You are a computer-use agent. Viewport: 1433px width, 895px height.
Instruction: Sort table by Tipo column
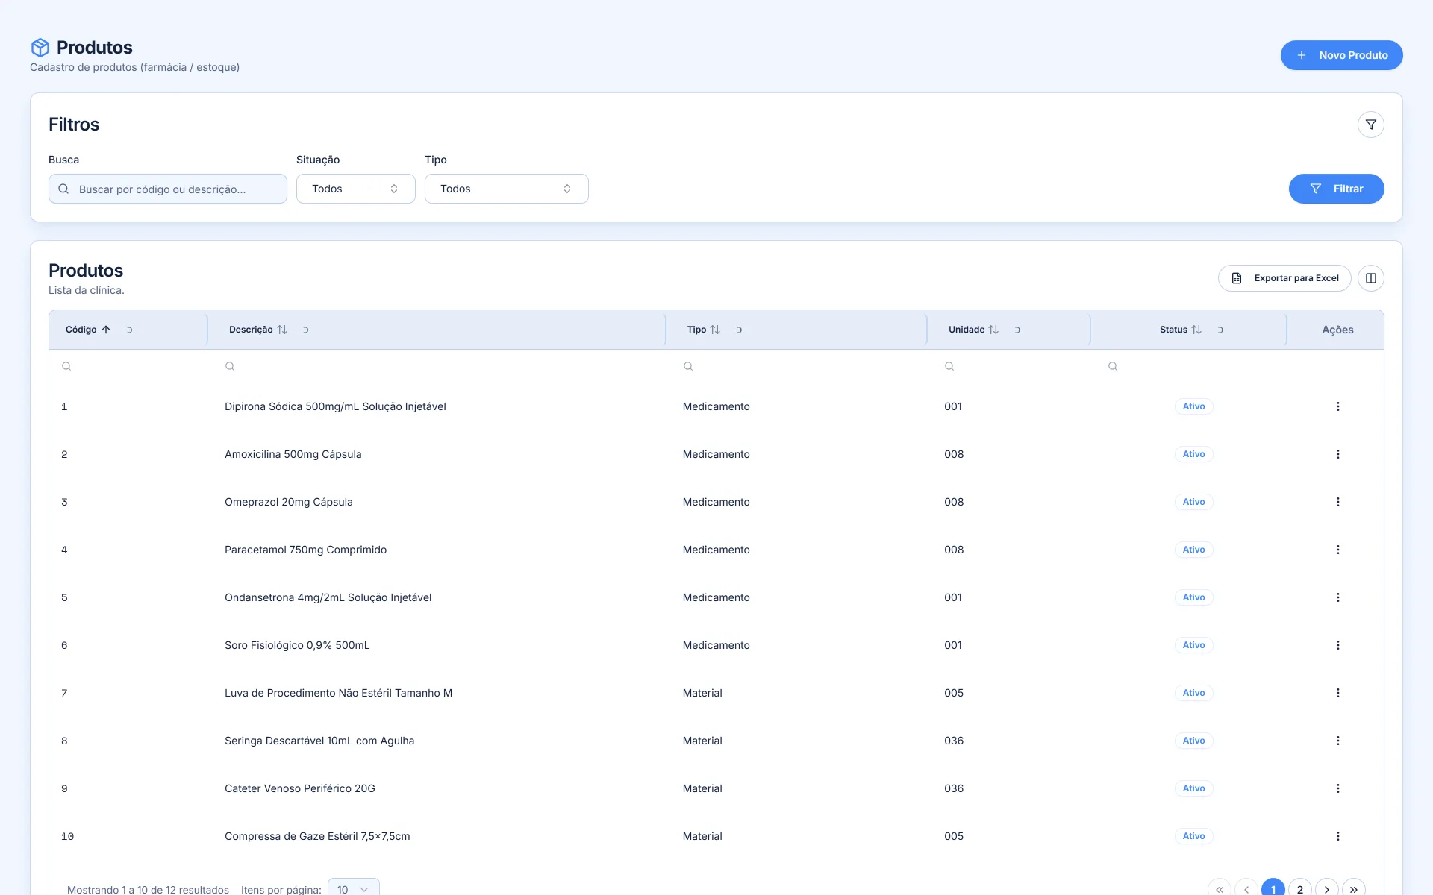pos(704,330)
